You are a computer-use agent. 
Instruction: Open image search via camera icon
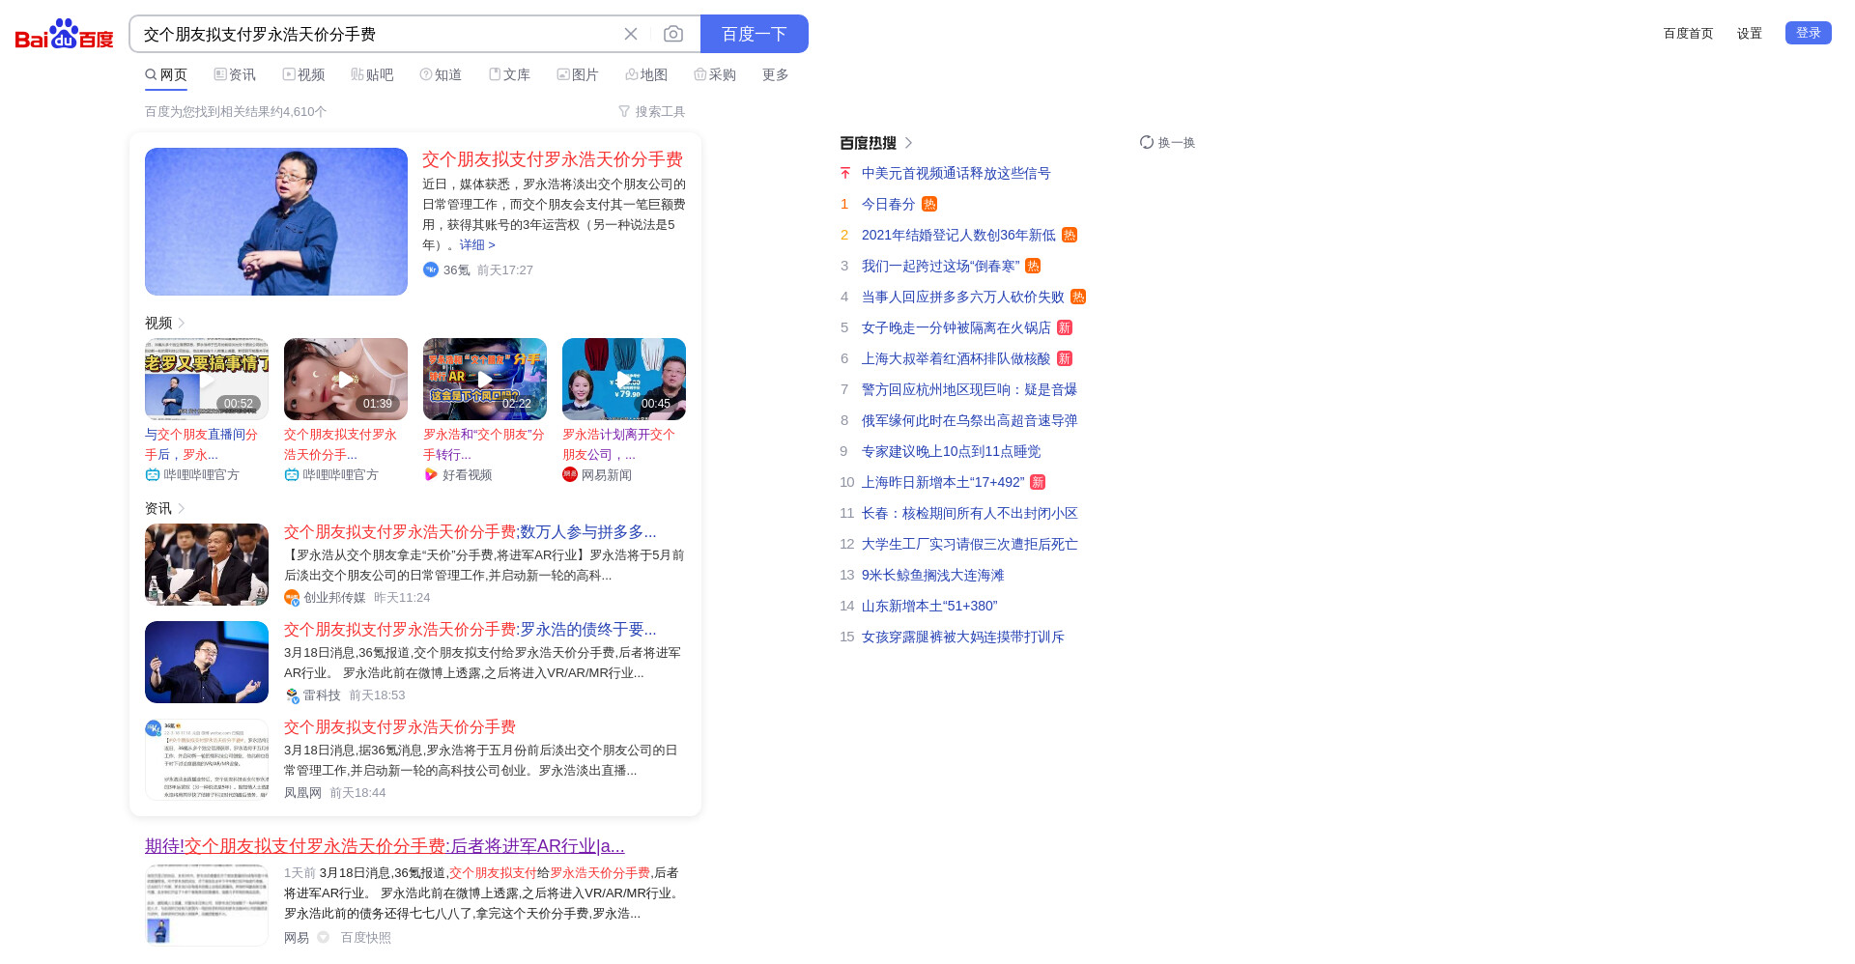pos(673,34)
